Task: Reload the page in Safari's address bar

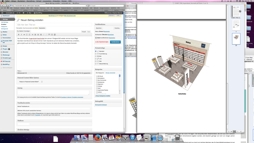Action: point(86,6)
